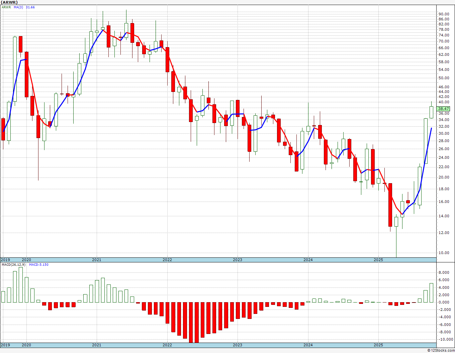Select the 2021 marker on price timeline

coord(96,260)
